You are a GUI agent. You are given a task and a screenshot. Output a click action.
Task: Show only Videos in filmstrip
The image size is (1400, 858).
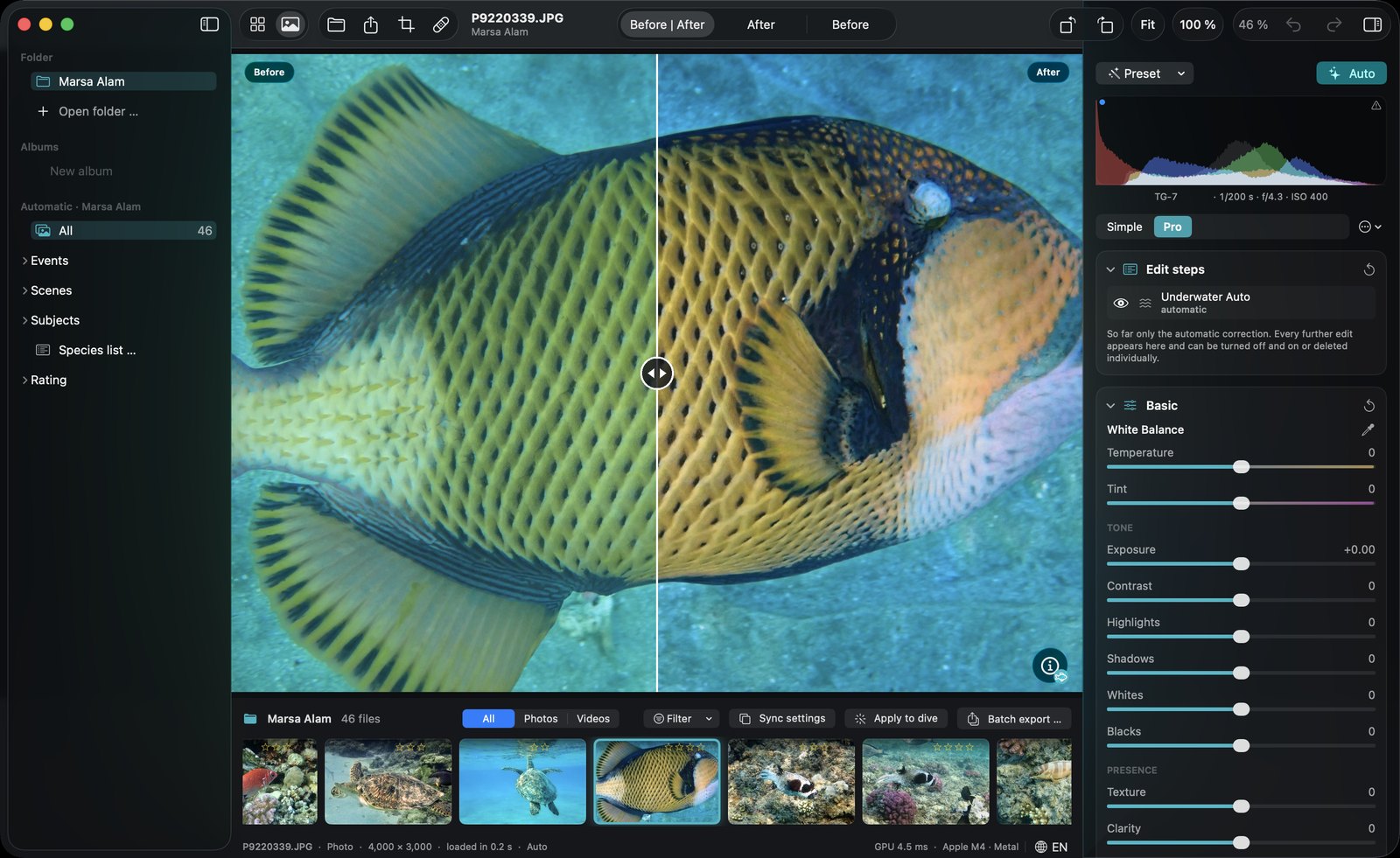(593, 719)
